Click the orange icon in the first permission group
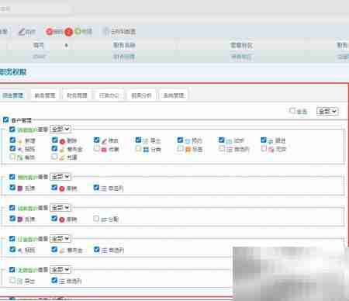 click(x=188, y=150)
